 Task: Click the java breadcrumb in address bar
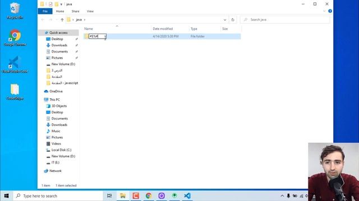pos(79,20)
